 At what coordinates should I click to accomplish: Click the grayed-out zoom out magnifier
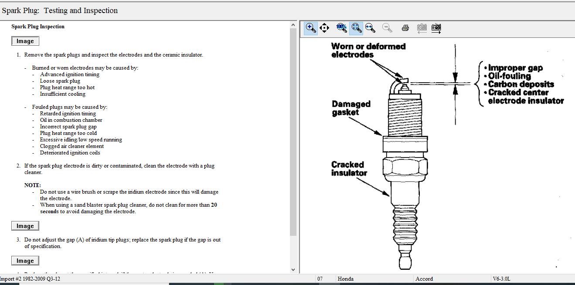(387, 28)
